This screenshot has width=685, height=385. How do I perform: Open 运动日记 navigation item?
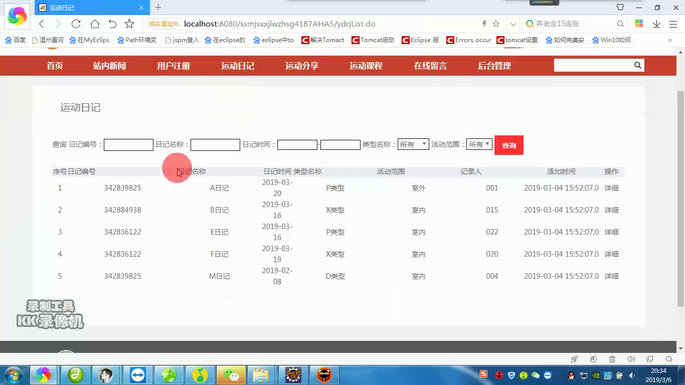point(238,66)
